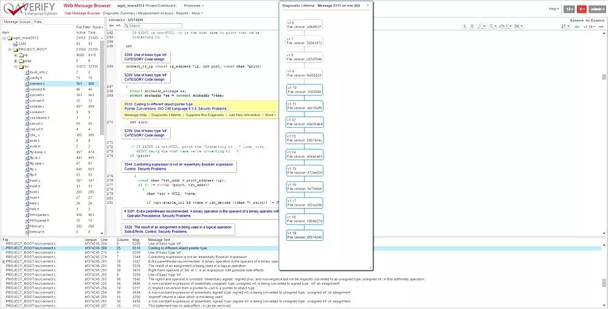Click the config.h file icon

click(27, 78)
